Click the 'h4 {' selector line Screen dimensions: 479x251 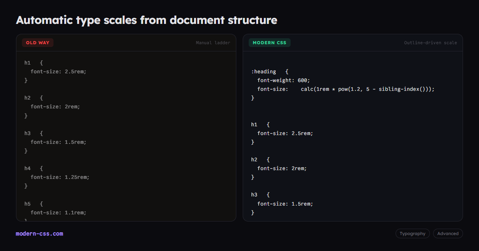point(34,169)
